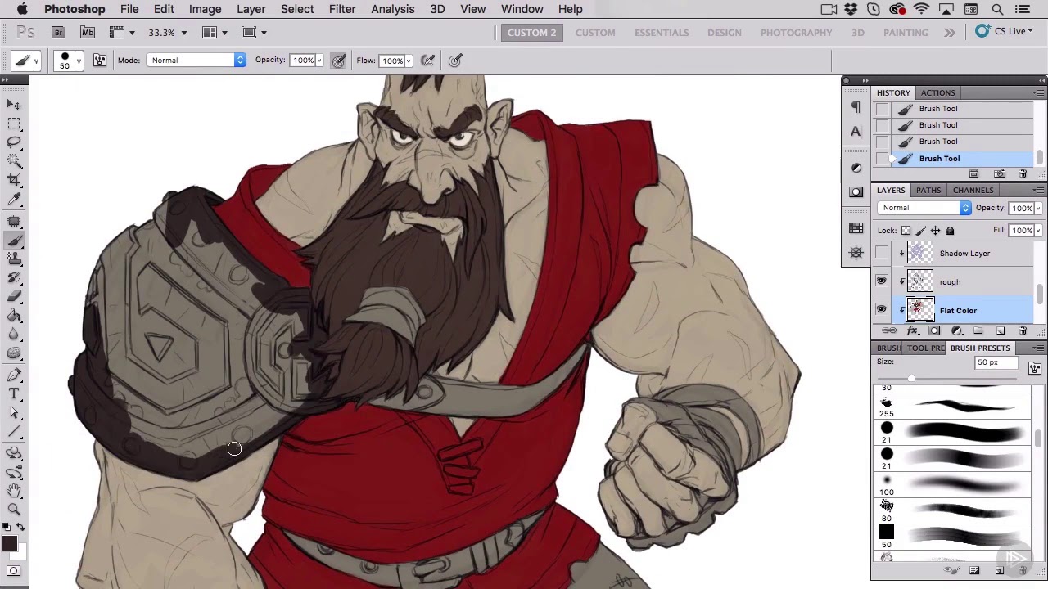Switch to the Actions tab
This screenshot has height=589, width=1048.
tap(937, 93)
